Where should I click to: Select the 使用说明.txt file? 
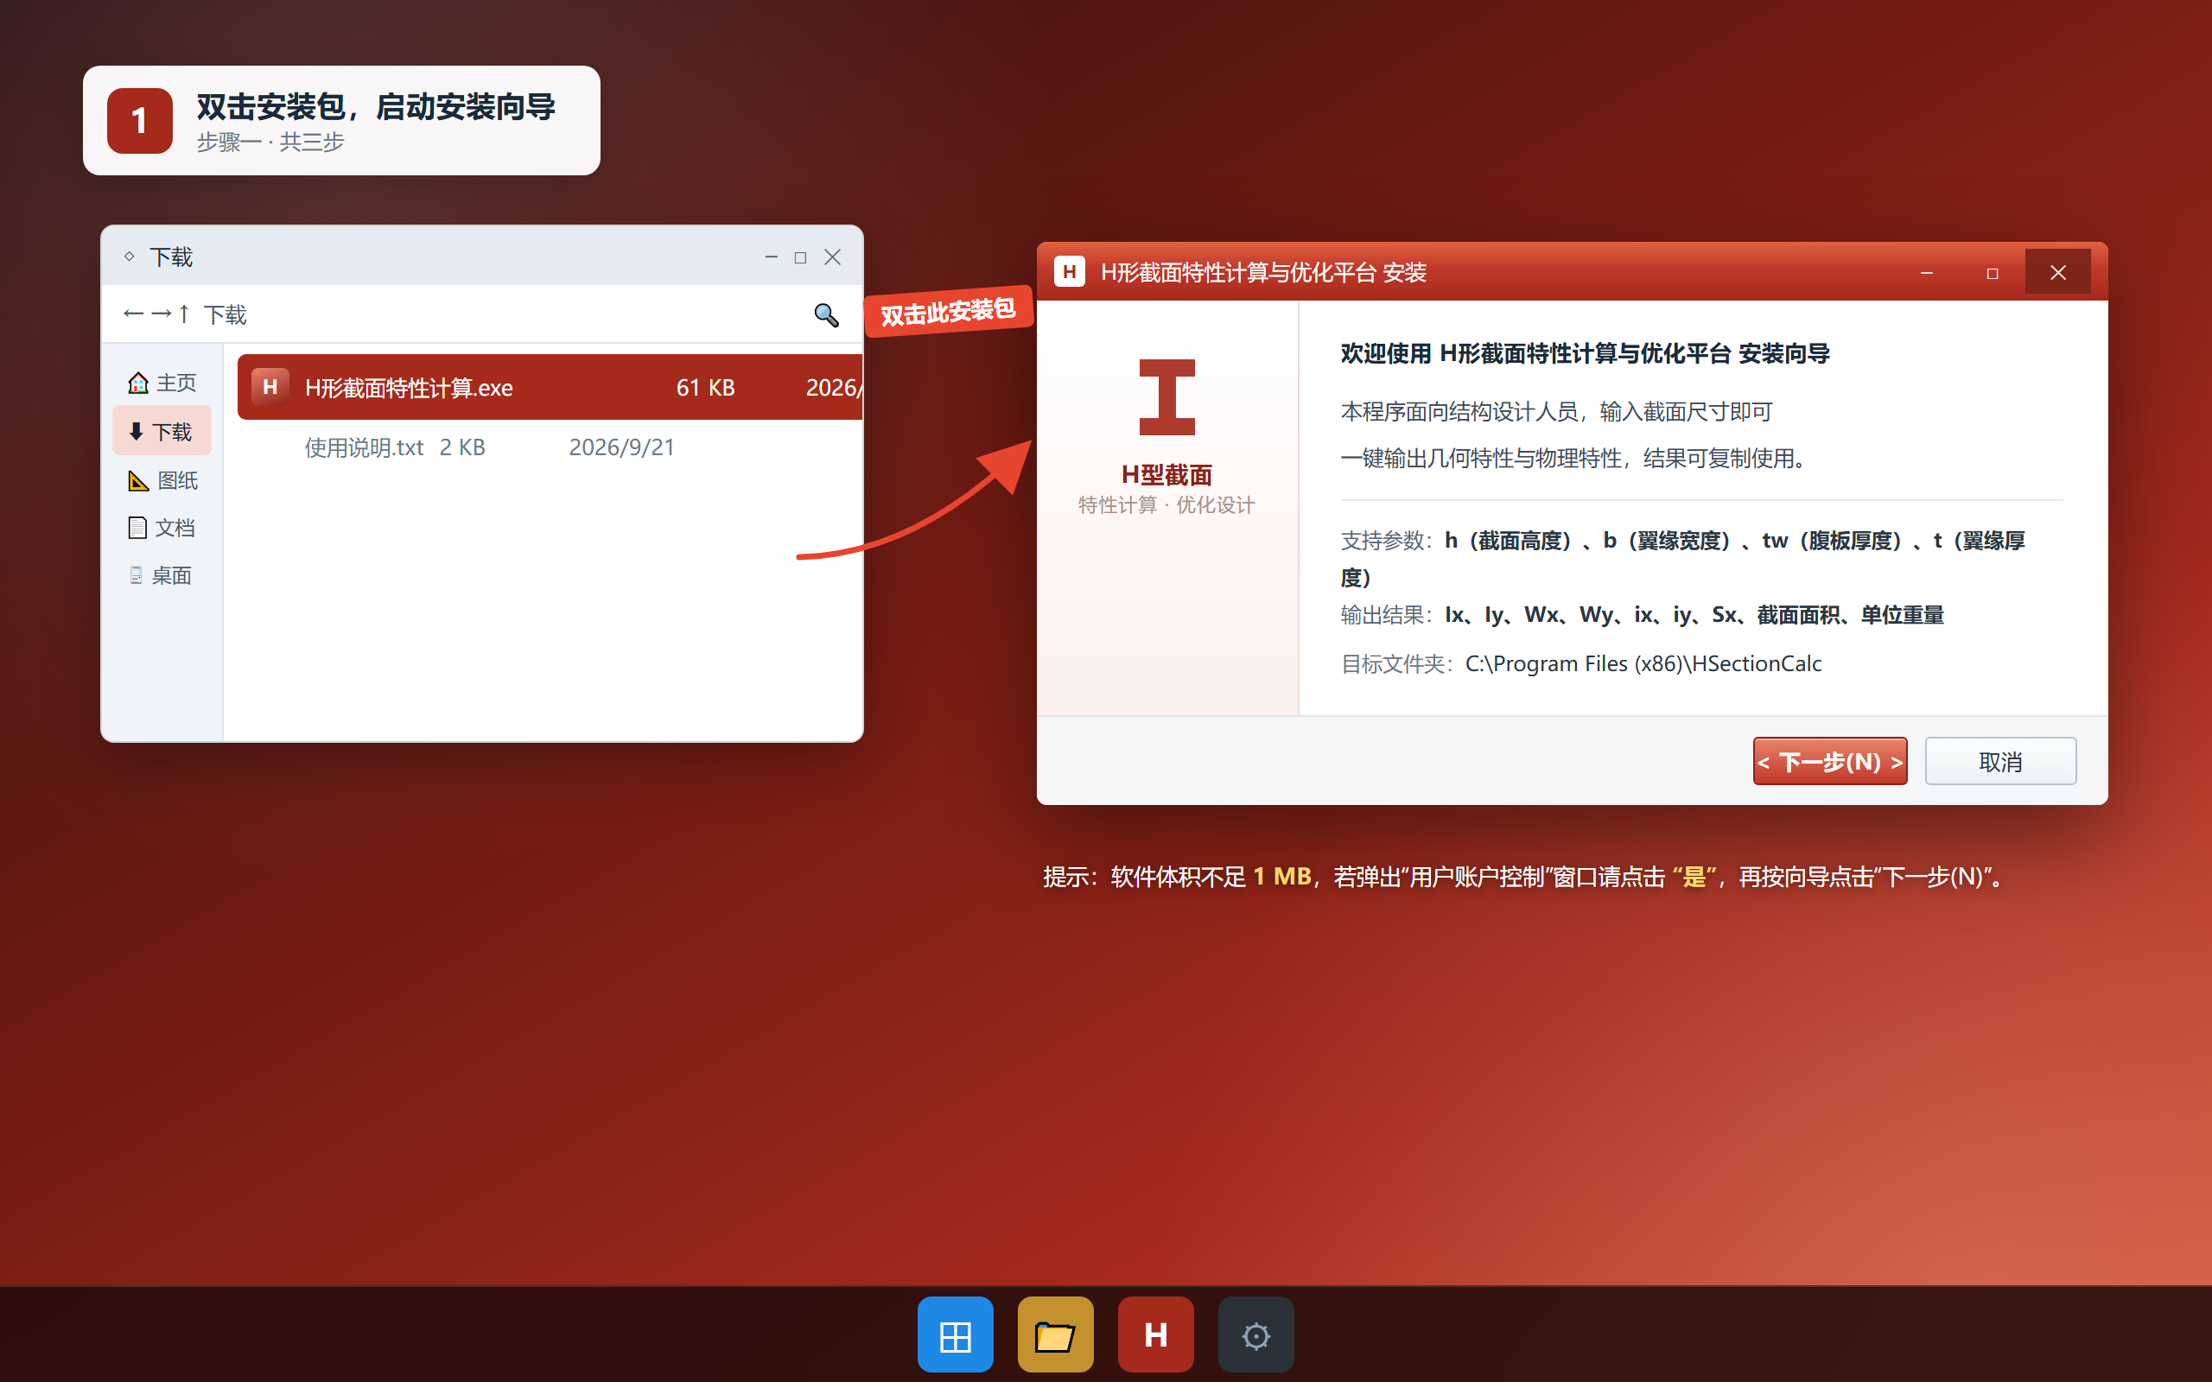(x=364, y=447)
